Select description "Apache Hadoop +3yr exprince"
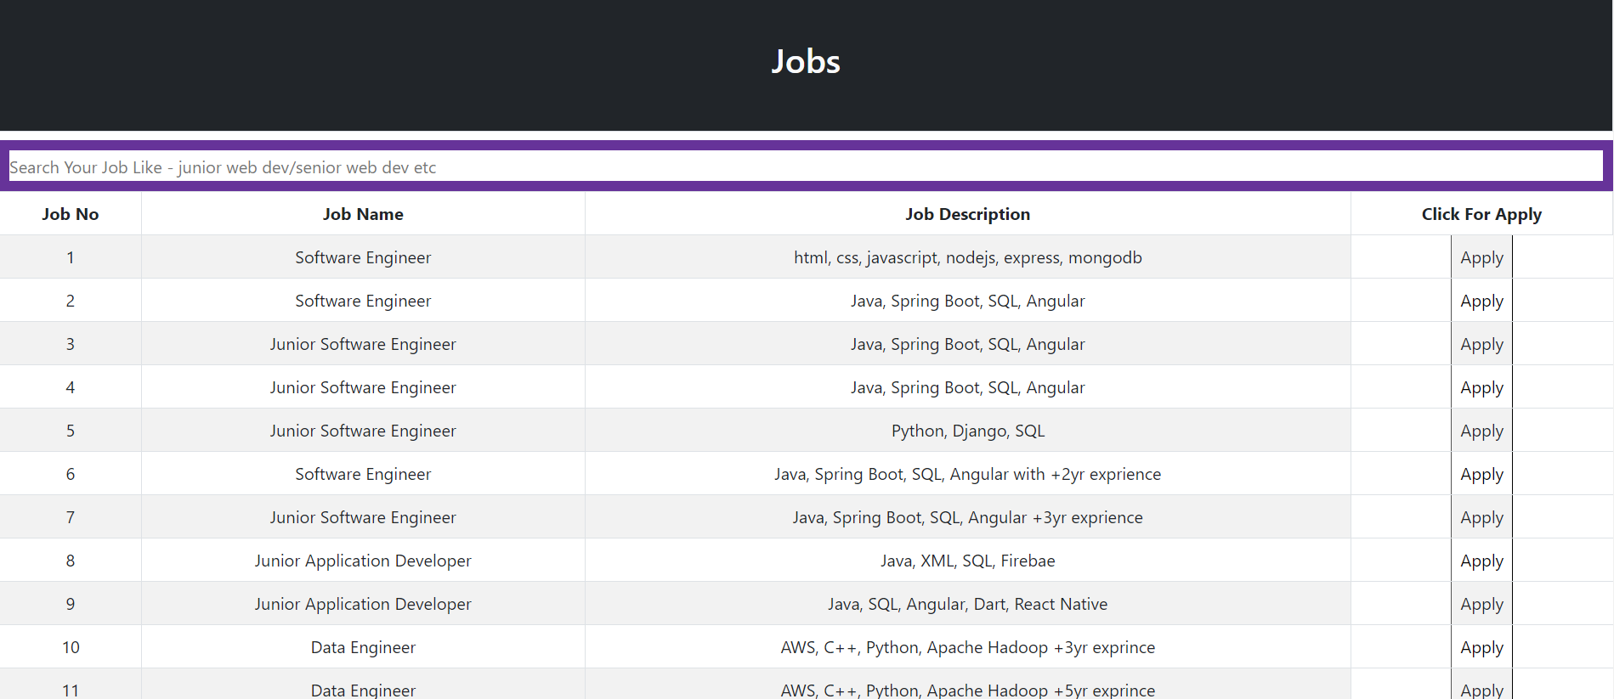 tap(967, 647)
